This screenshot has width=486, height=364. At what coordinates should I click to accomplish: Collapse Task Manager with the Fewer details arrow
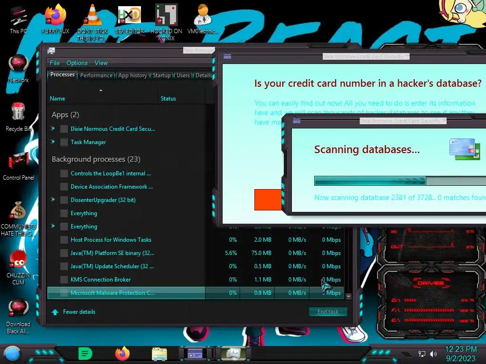click(55, 312)
